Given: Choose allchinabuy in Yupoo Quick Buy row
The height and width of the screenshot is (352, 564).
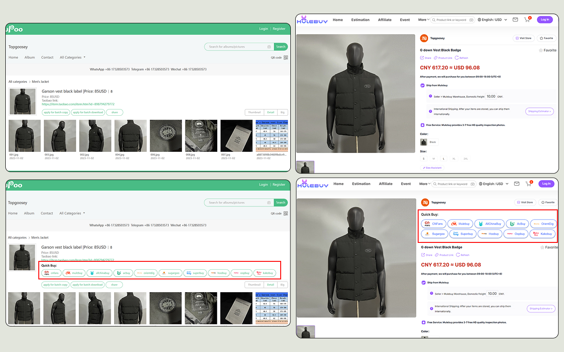Looking at the screenshot, I should [99, 273].
